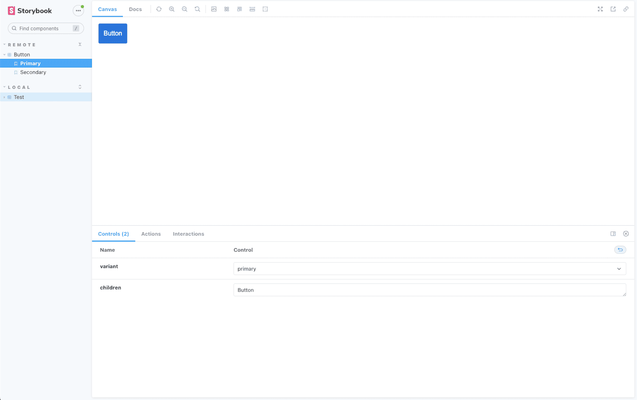Click the zoom out icon
This screenshot has width=637, height=400.
pos(184,9)
